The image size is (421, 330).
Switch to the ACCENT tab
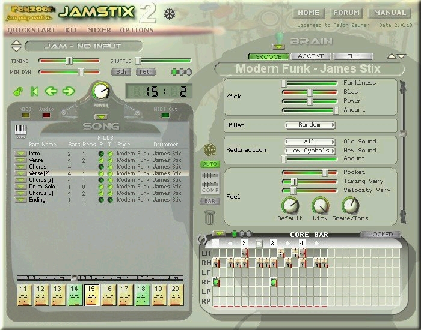[x=311, y=56]
